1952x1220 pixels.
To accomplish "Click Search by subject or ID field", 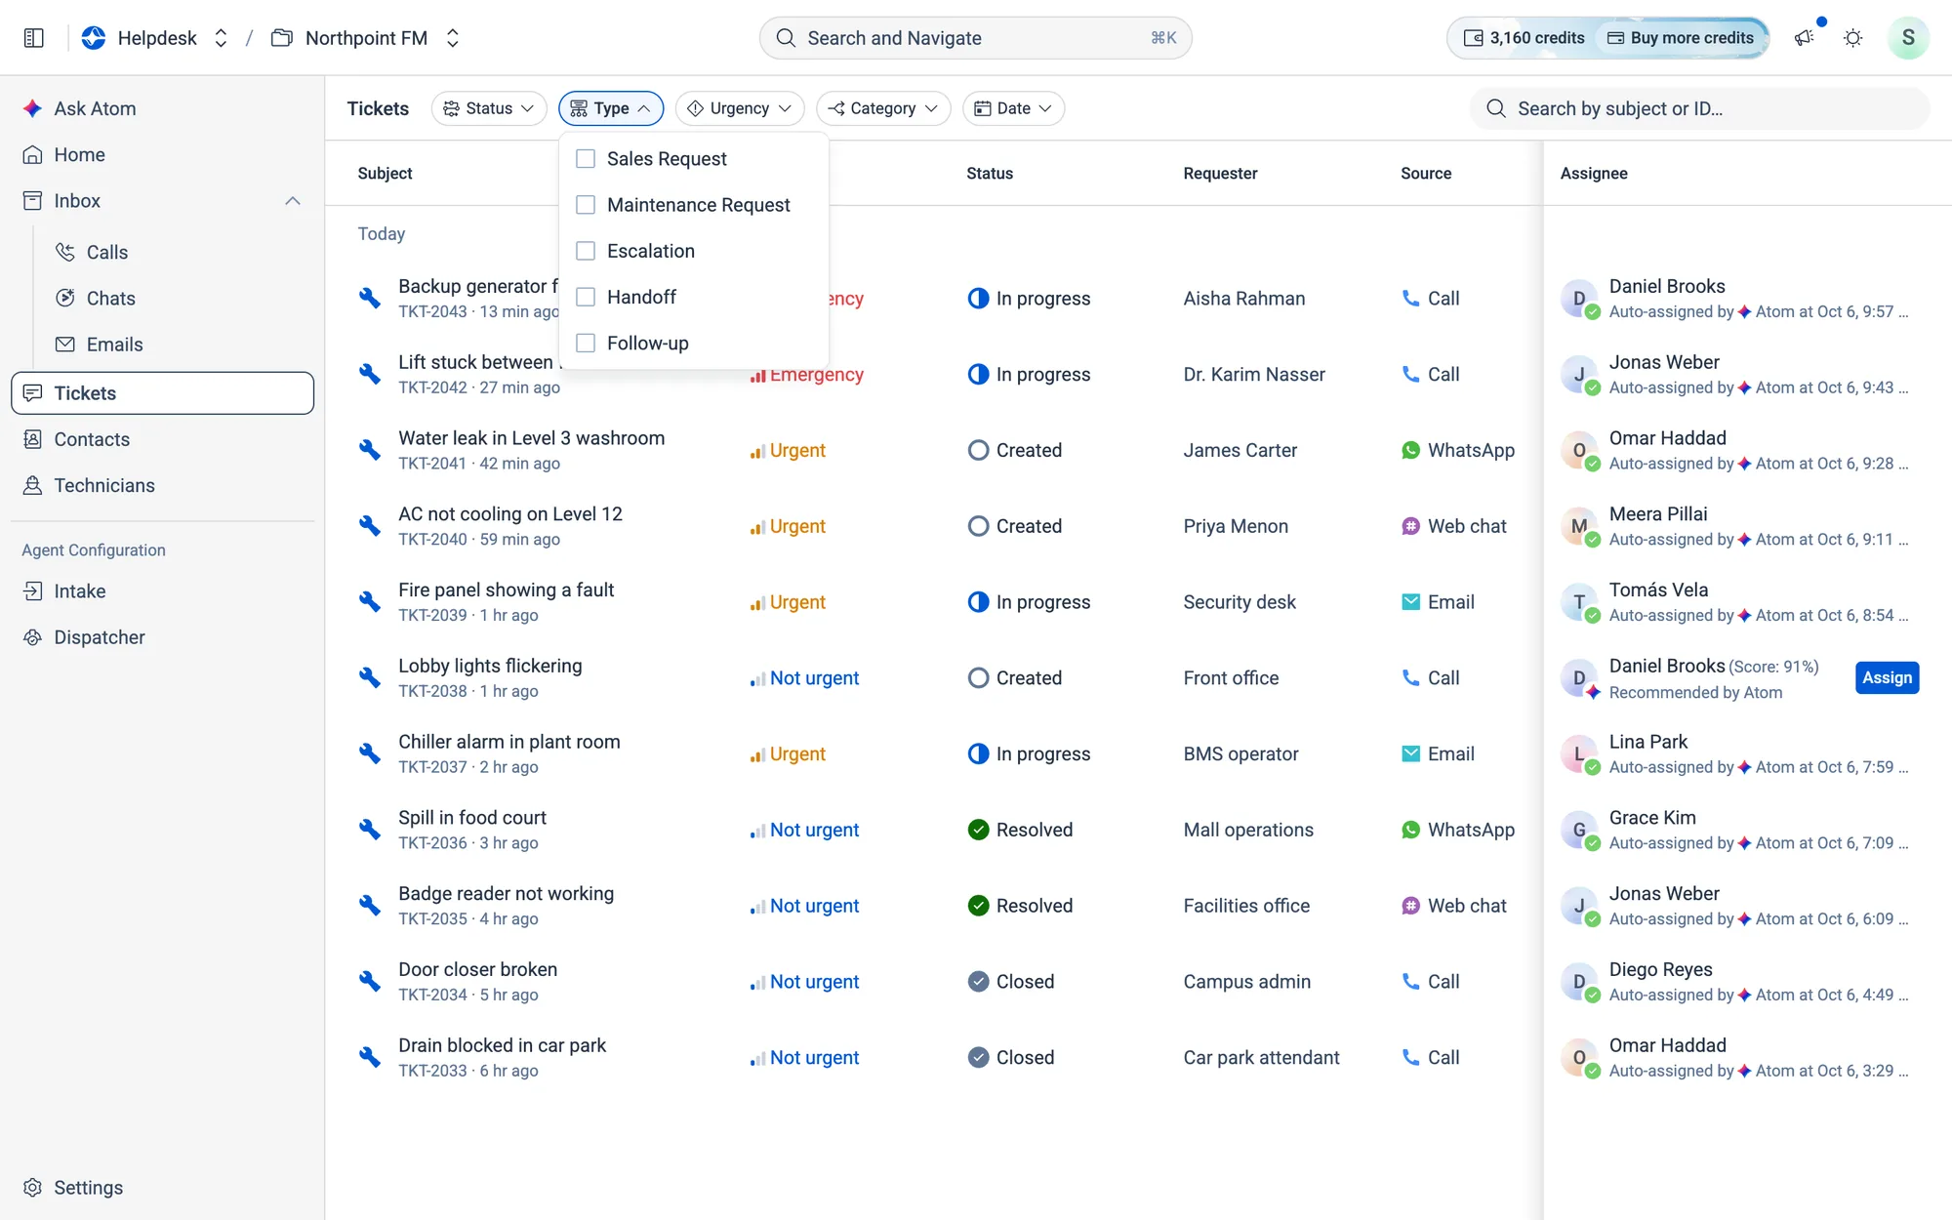I will (1699, 108).
